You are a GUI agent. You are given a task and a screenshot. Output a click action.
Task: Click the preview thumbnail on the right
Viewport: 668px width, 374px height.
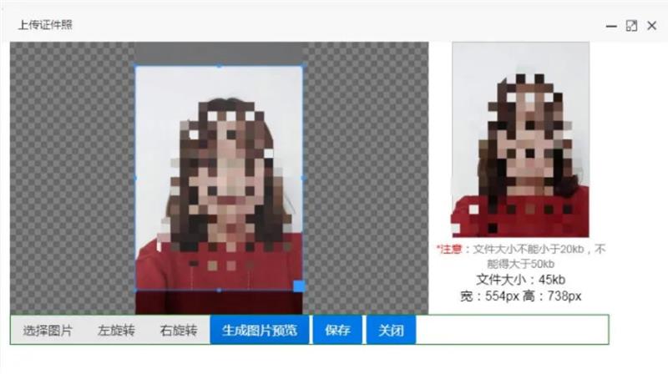[520, 139]
